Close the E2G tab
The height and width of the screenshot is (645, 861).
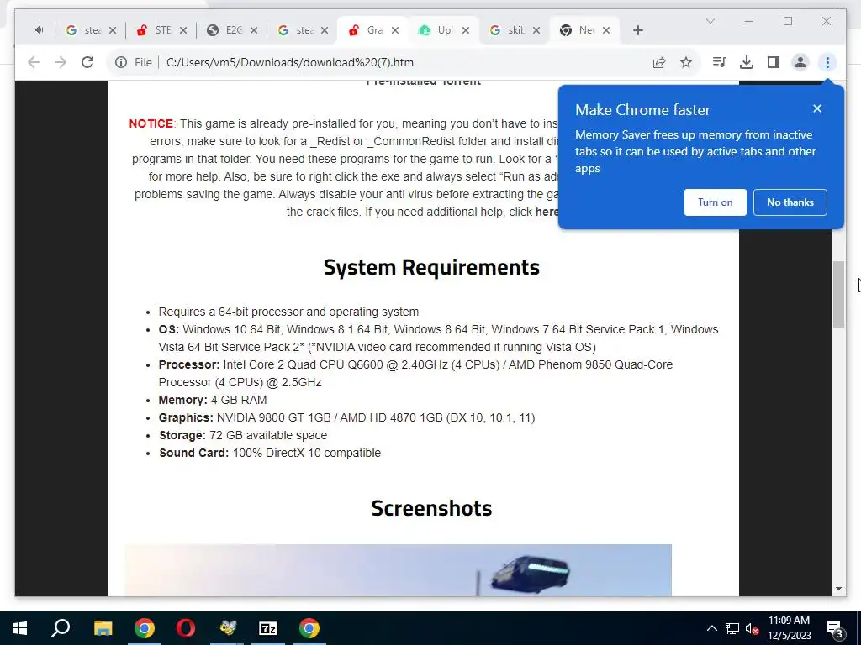click(x=254, y=30)
